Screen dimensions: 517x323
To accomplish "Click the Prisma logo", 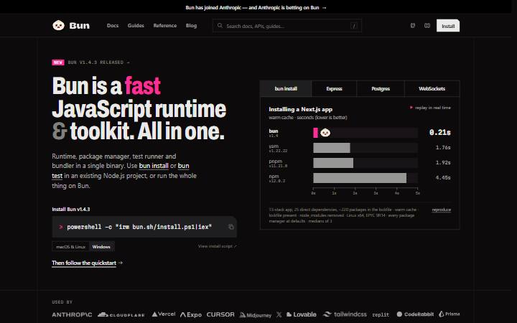I will [449, 314].
